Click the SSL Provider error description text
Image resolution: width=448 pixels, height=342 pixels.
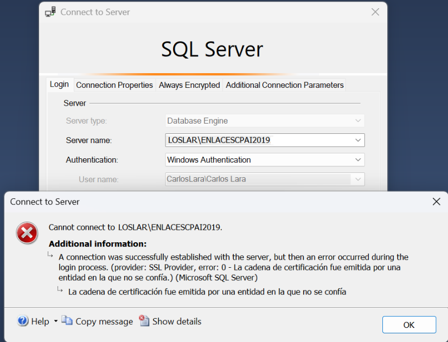point(233,267)
